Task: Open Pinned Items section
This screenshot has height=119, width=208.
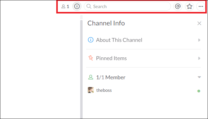Action: [144, 58]
